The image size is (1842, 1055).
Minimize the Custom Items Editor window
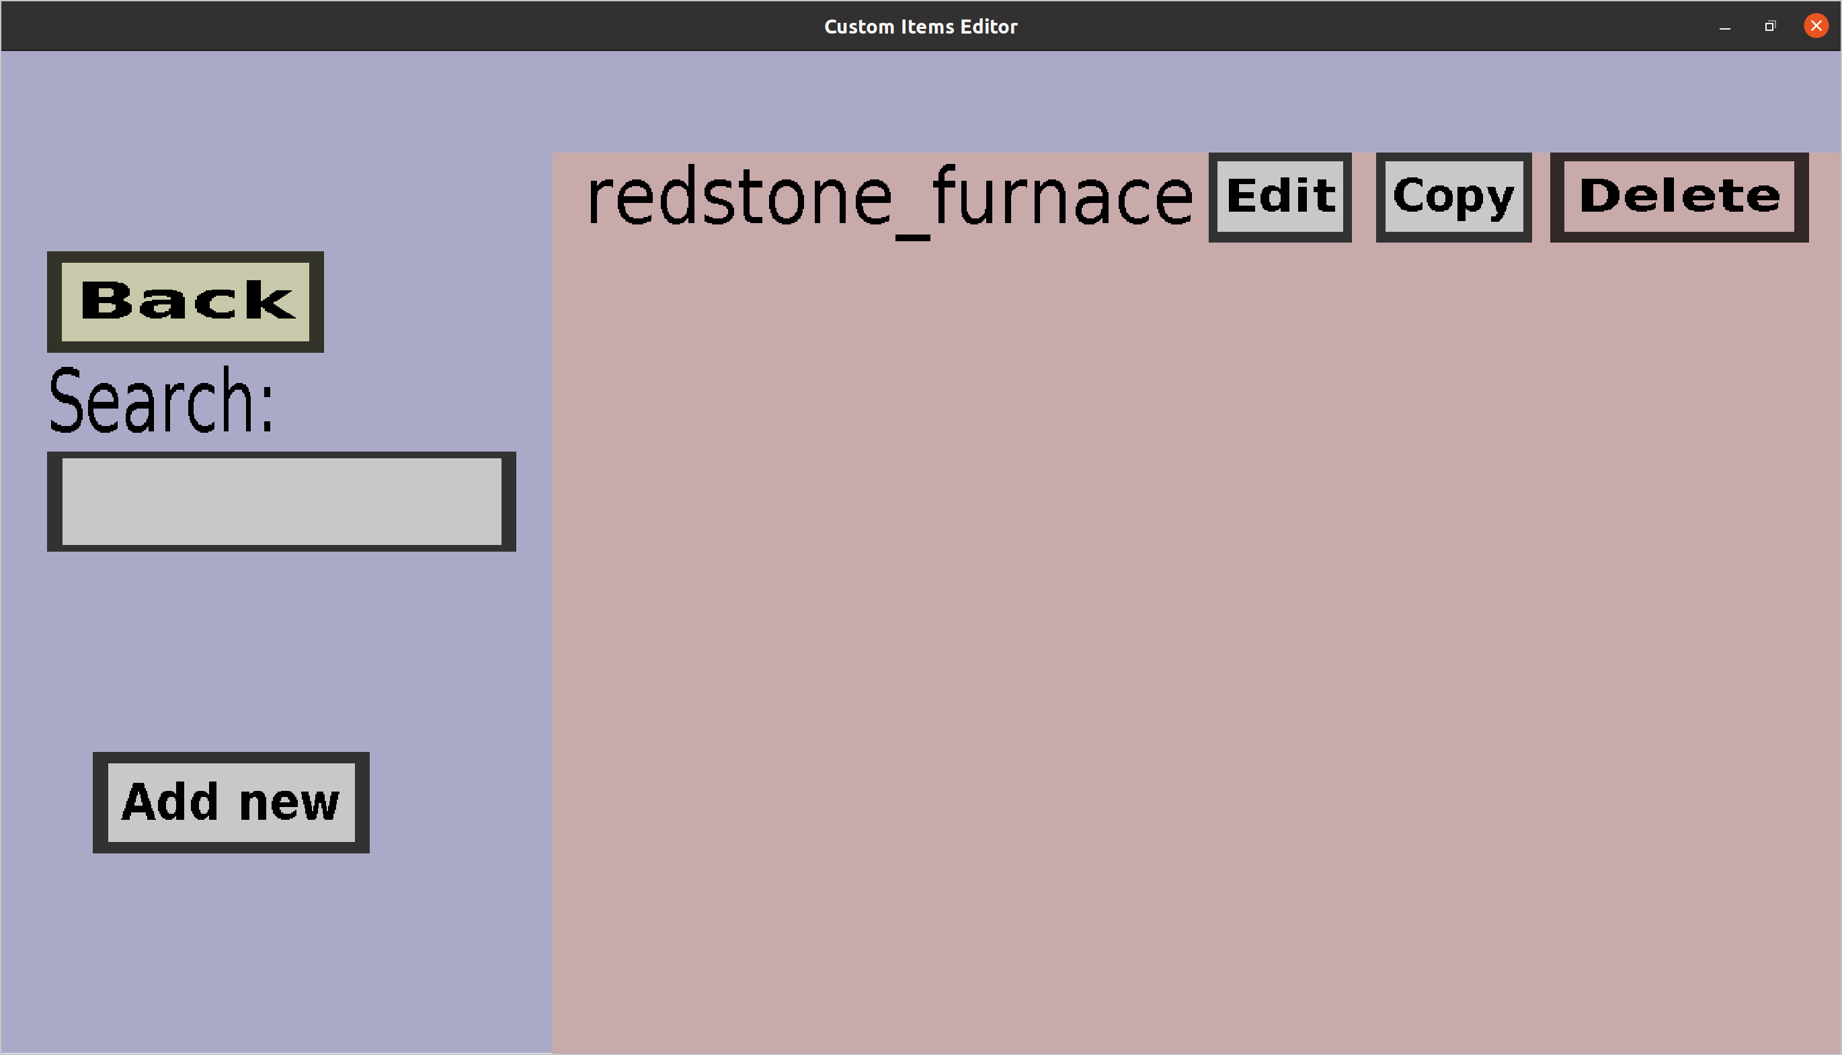[1724, 27]
